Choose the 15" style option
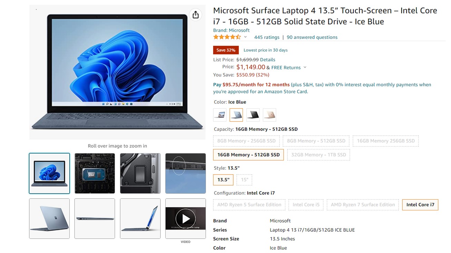451x253 pixels. coord(244,180)
